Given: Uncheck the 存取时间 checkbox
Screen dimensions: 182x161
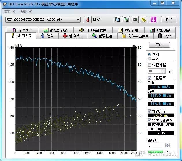Looking at the screenshot, I should coord(149,111).
